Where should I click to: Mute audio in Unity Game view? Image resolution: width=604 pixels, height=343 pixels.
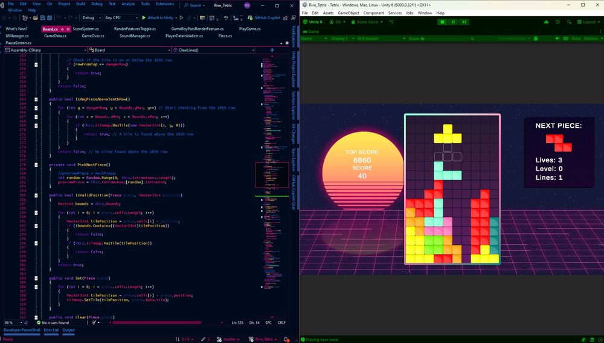point(557,39)
